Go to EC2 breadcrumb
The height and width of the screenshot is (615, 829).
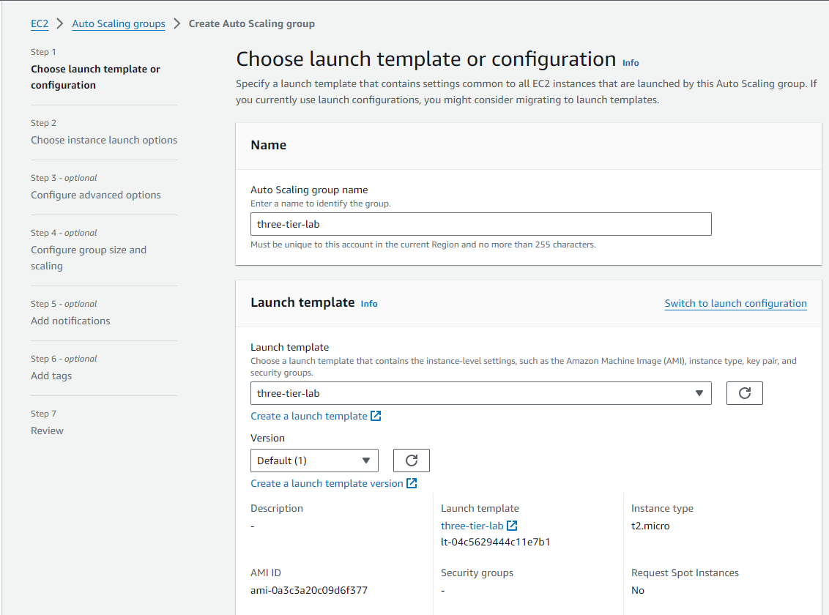coord(40,23)
